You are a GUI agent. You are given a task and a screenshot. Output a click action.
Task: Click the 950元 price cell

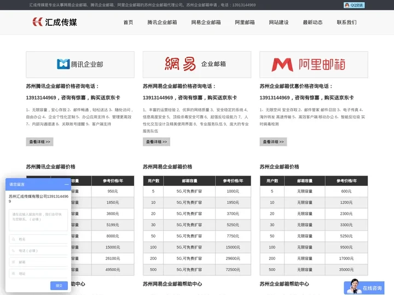click(113, 191)
